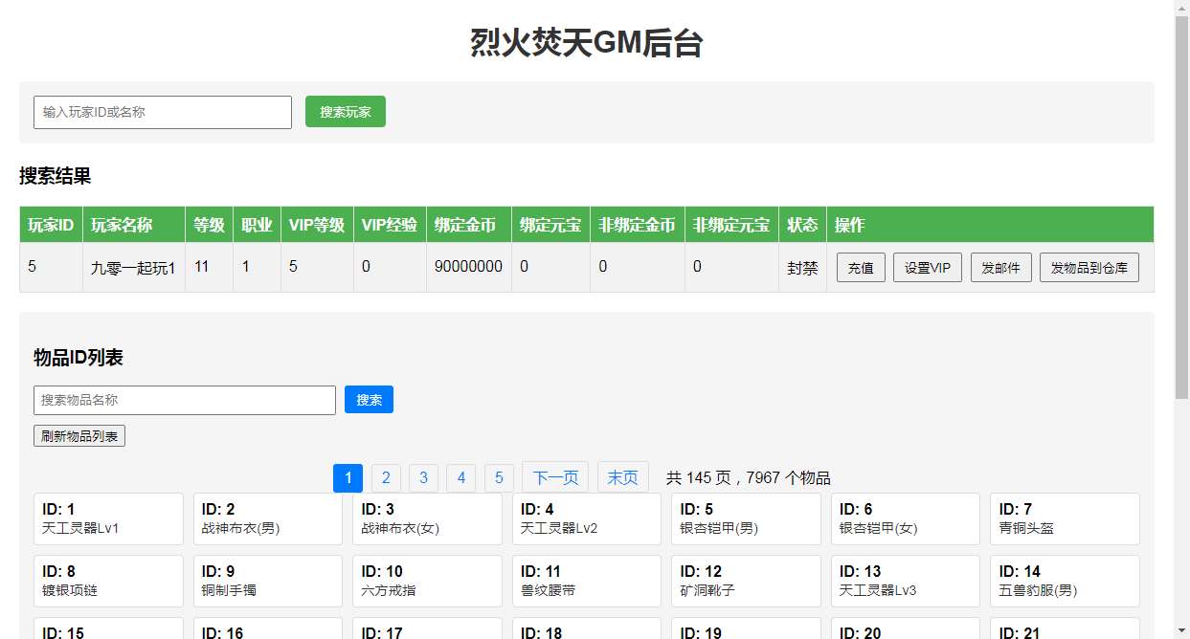Open the 设置VIP dialog for player 九零一起玩1

(927, 268)
